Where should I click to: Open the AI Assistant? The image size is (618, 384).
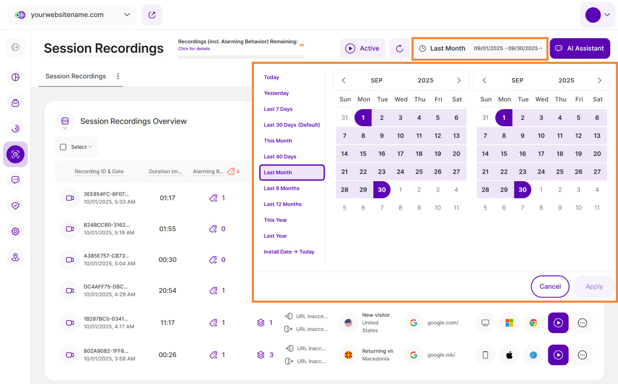(x=579, y=48)
